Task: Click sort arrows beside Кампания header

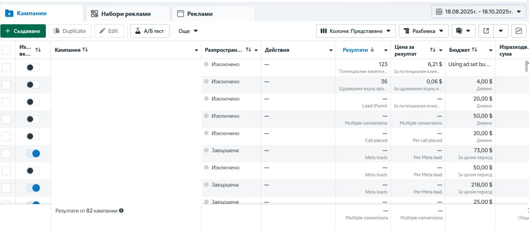Action: (x=85, y=50)
